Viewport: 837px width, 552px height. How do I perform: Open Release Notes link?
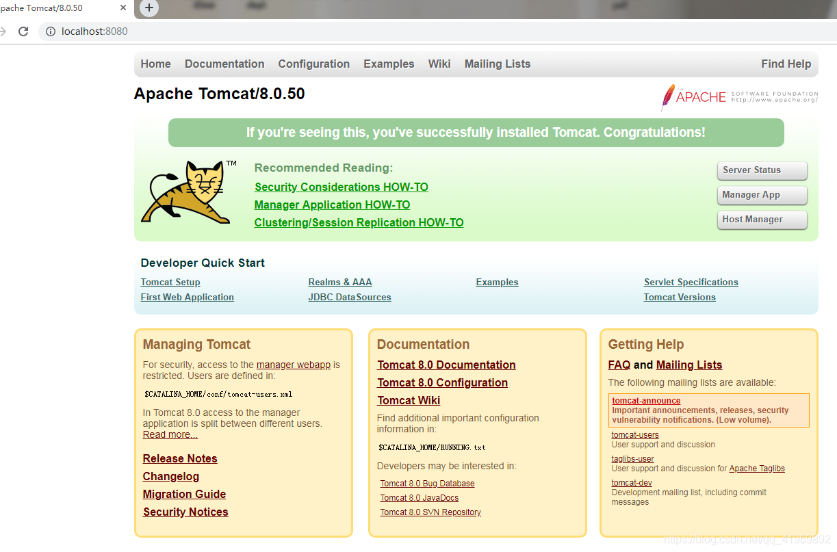180,458
